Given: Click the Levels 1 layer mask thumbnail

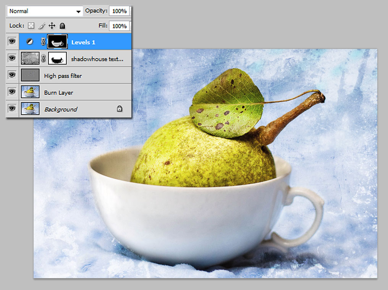Looking at the screenshot, I should tap(57, 42).
